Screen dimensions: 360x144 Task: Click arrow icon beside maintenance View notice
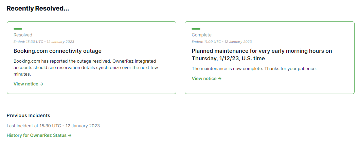coord(220,78)
